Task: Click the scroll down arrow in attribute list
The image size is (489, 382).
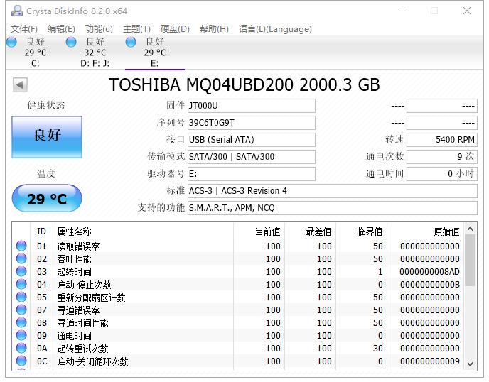Action: click(x=469, y=363)
